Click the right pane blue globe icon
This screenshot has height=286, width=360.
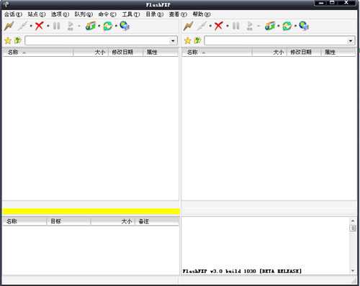tap(304, 26)
